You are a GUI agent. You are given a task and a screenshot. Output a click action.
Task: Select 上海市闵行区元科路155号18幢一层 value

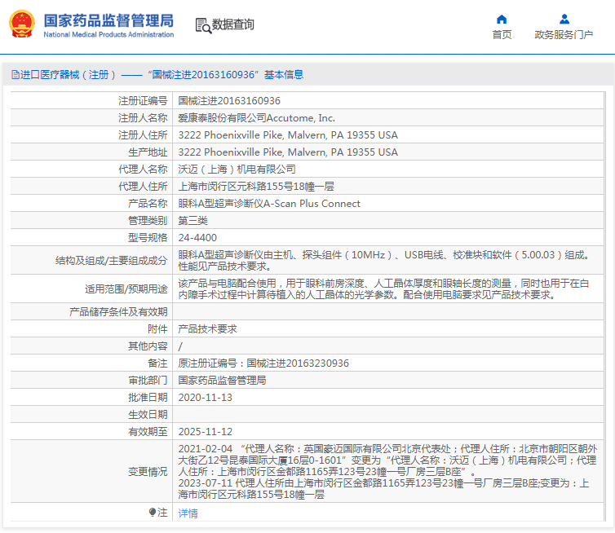[x=256, y=187]
